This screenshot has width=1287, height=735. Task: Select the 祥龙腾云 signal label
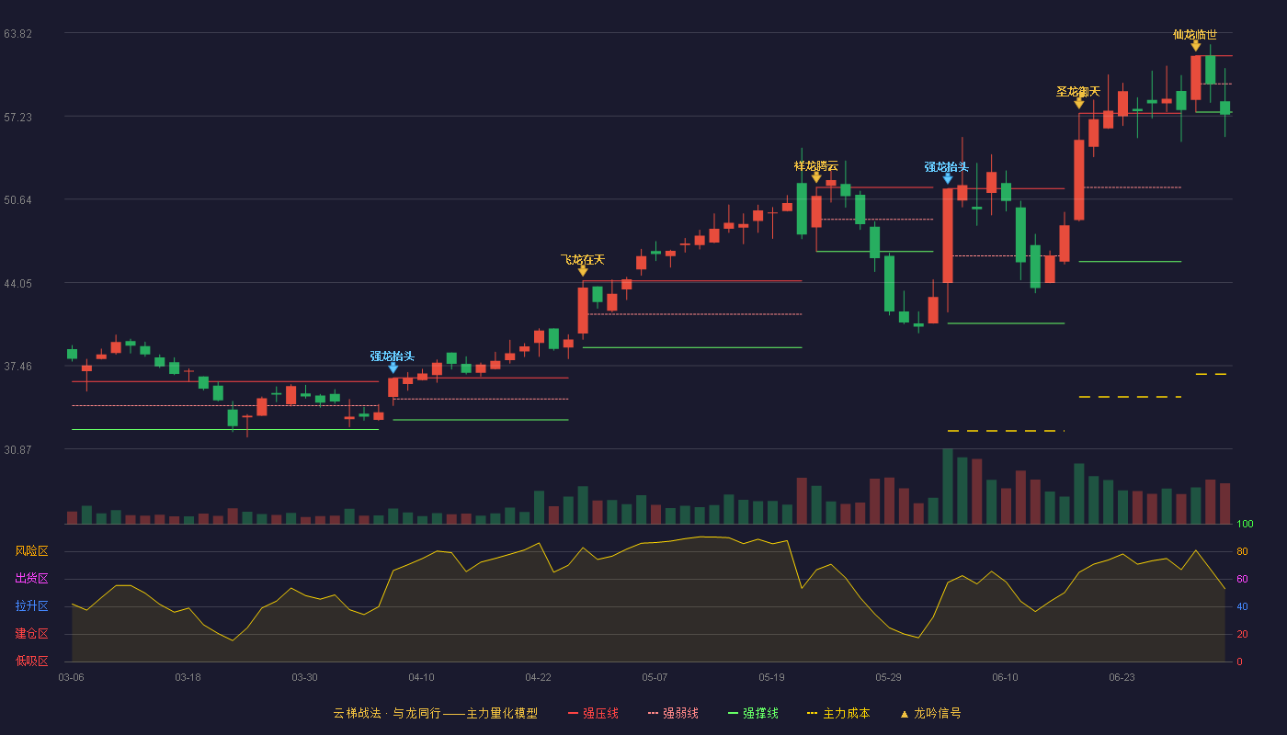pos(816,165)
